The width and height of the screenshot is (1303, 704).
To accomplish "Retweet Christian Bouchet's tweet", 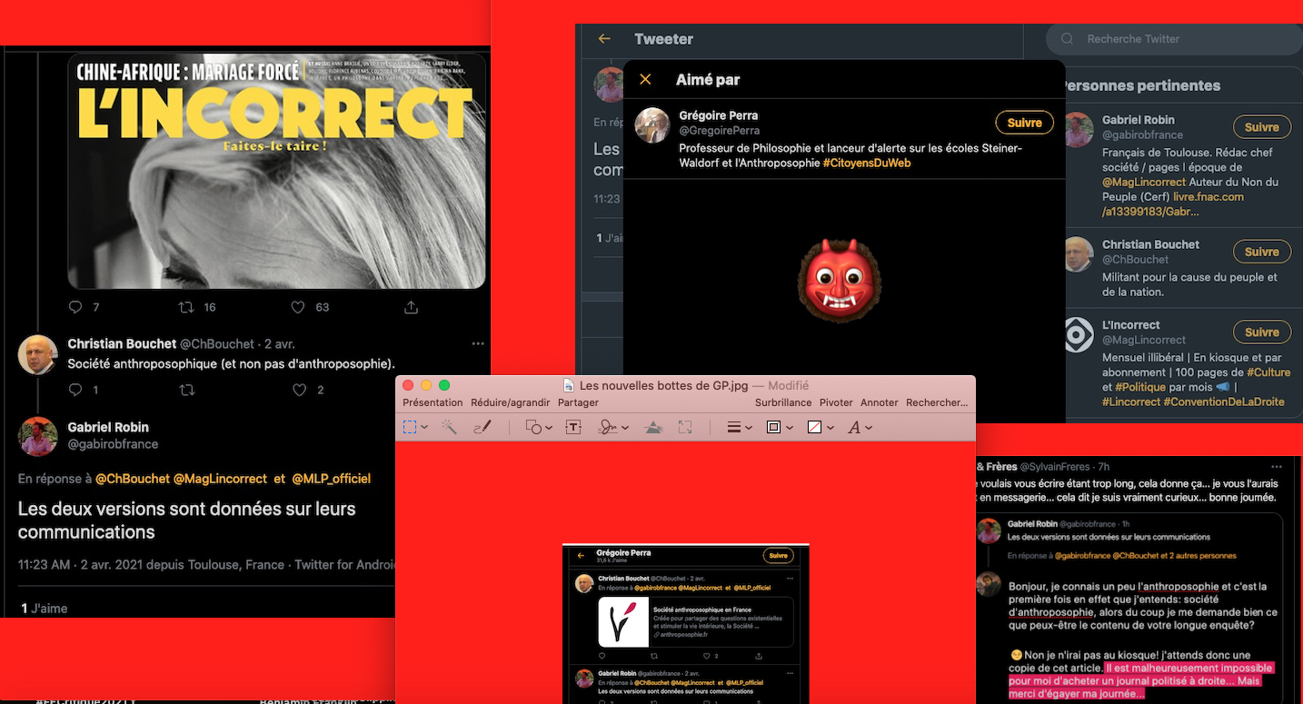I will [187, 390].
